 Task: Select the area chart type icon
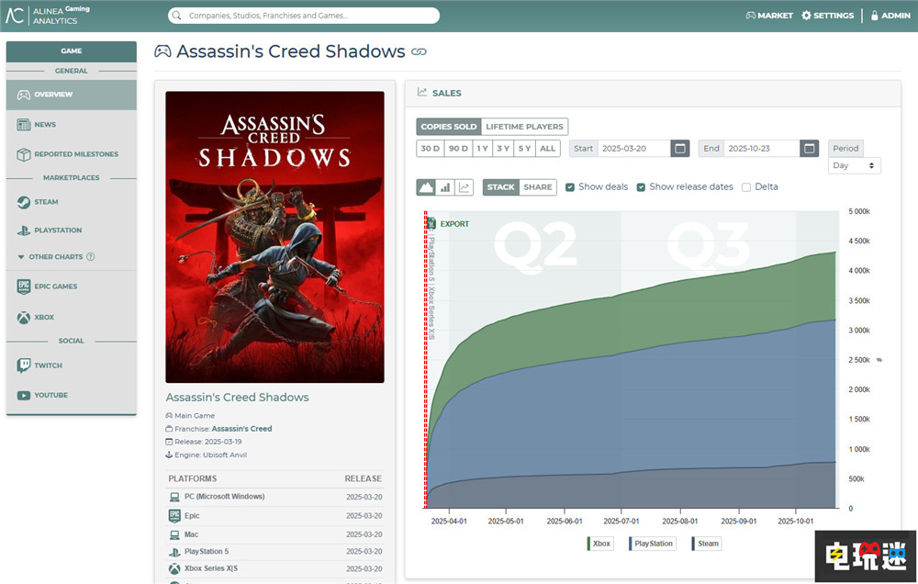426,187
